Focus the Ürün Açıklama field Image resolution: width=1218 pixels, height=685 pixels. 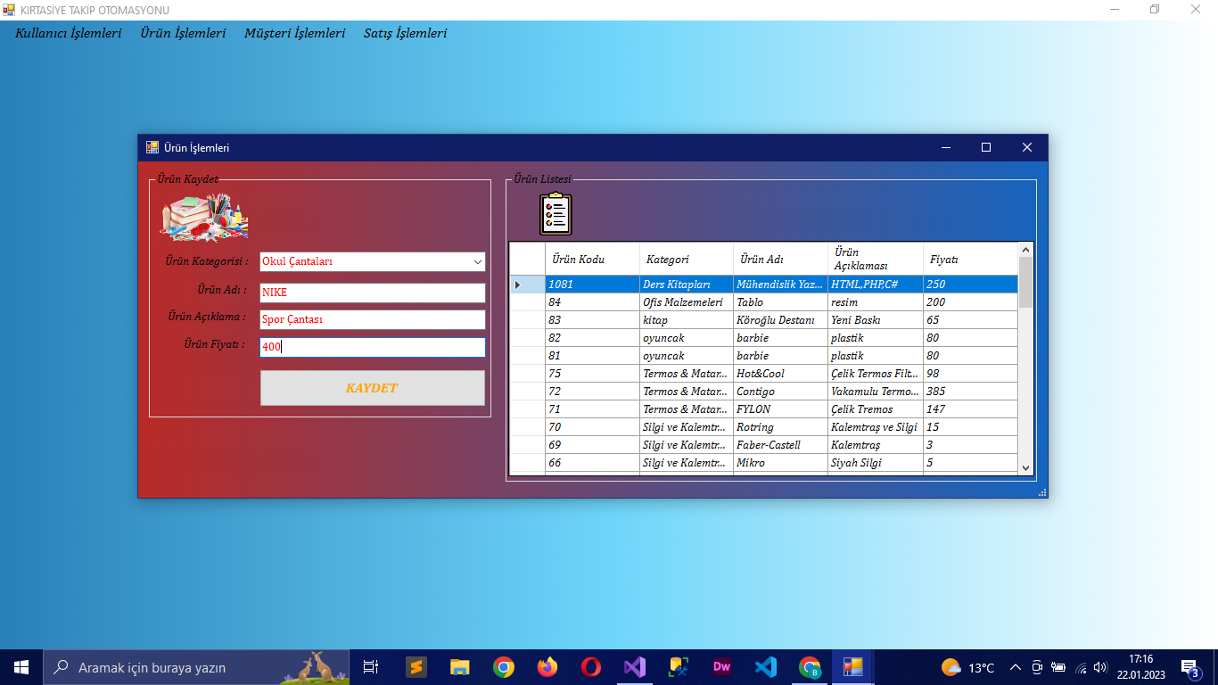373,319
